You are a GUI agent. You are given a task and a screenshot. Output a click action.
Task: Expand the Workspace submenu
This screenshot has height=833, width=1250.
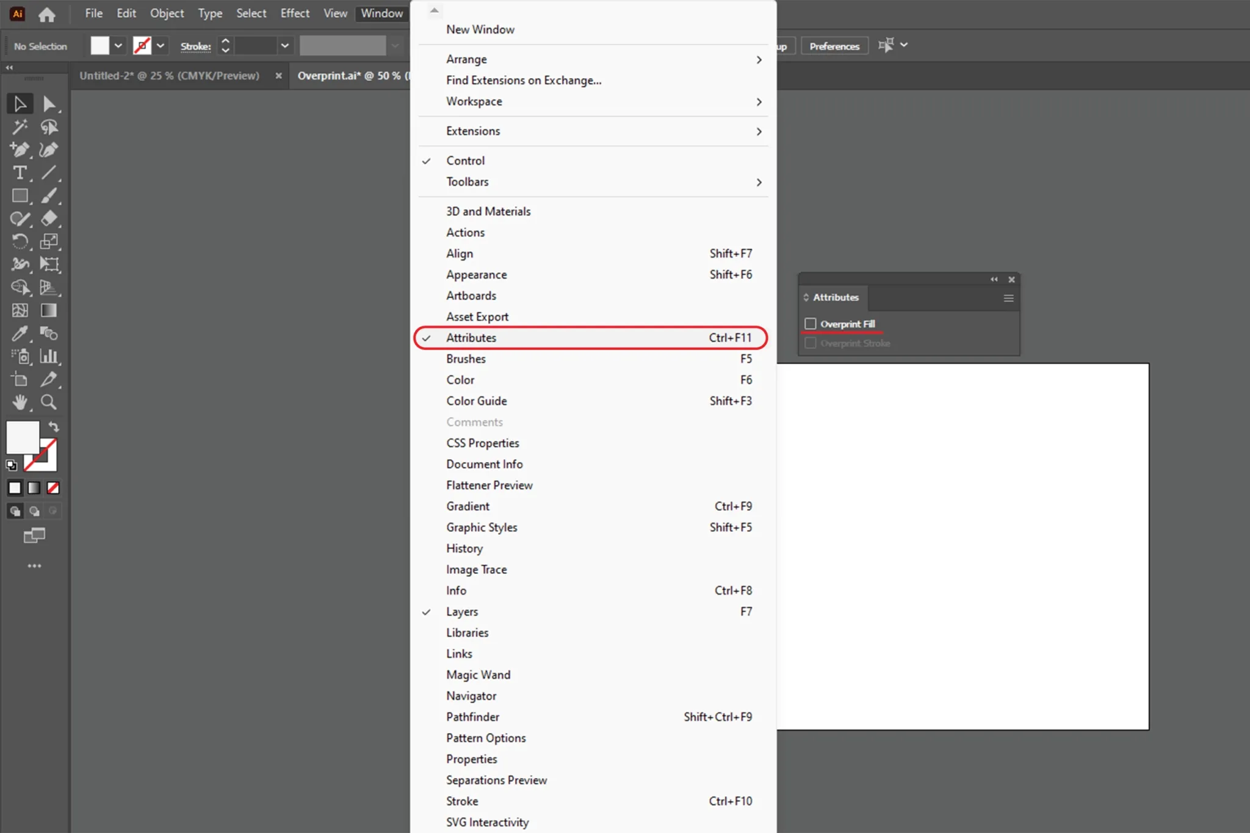(549, 101)
